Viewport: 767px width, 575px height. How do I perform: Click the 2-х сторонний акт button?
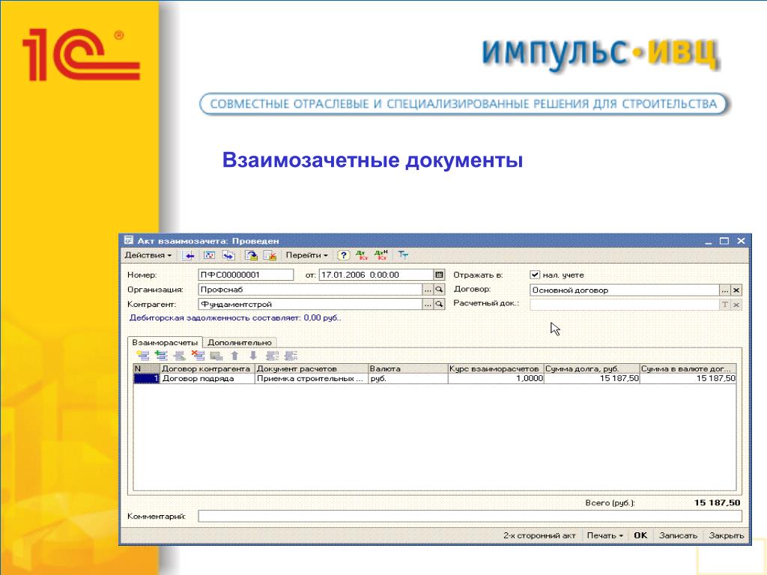point(539,535)
